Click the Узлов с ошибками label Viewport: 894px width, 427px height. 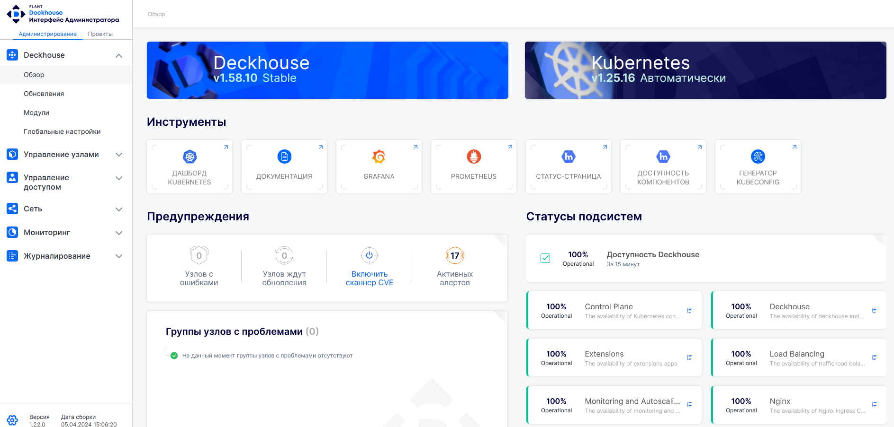tap(199, 278)
